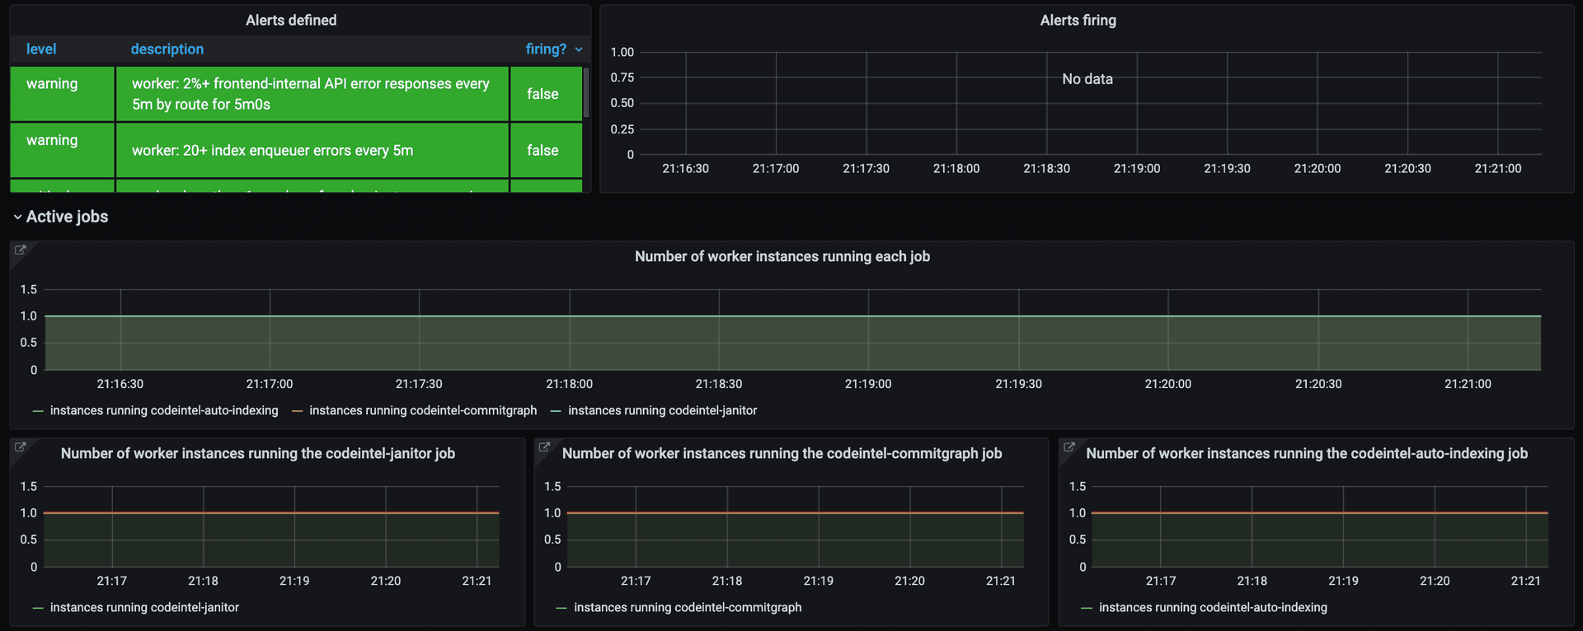Click the warning level cell of the frontend-internal API alert

pos(63,94)
